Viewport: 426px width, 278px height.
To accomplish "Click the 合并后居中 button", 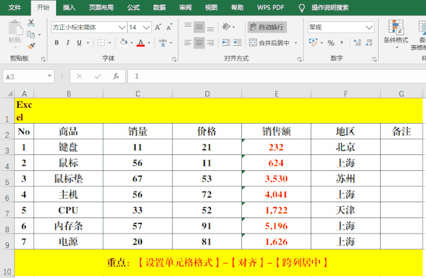I will pos(270,43).
